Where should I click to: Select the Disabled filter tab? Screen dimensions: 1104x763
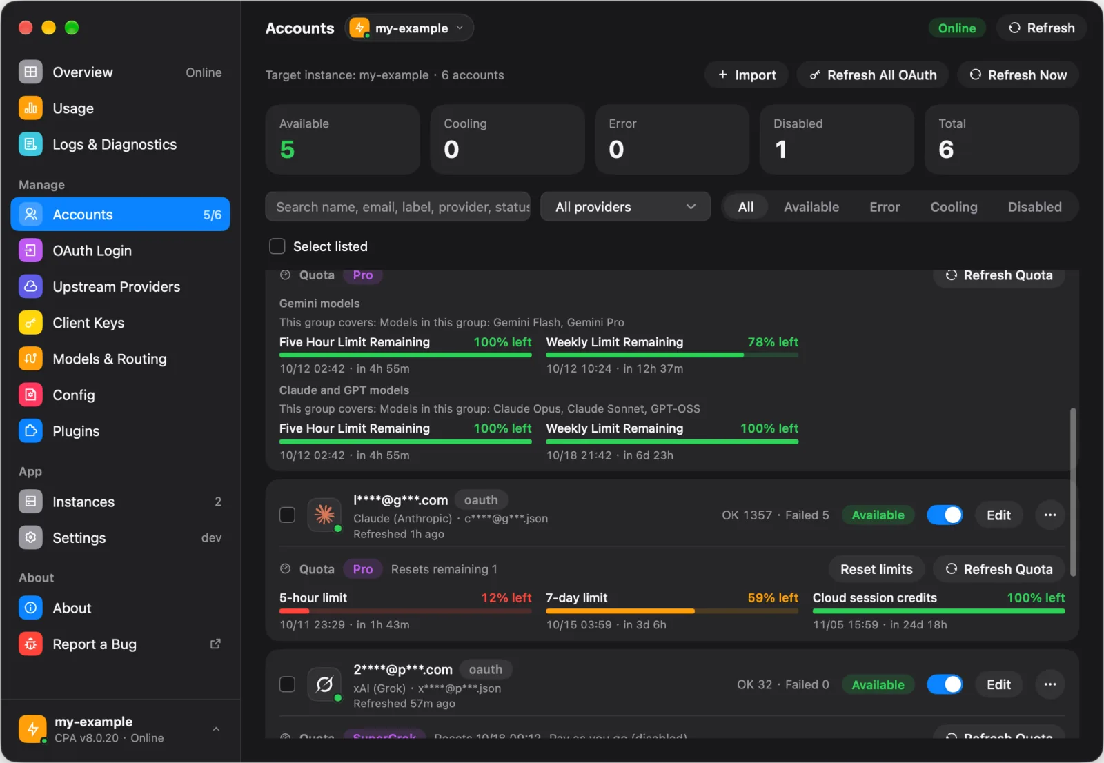pos(1034,207)
